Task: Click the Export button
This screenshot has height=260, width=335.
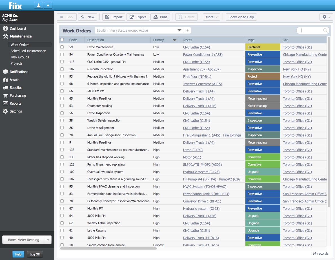Action: click(138, 17)
